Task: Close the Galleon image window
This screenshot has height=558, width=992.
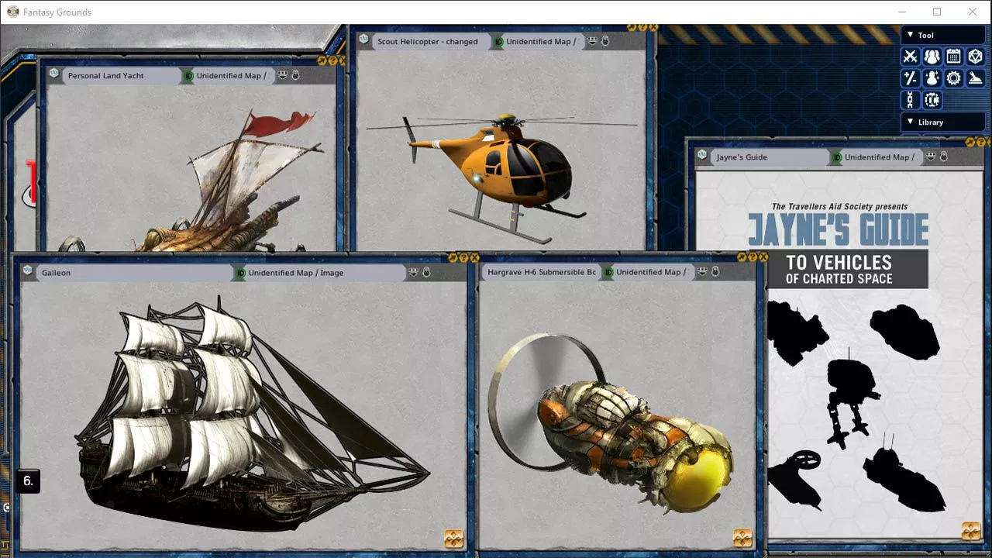Action: point(474,258)
